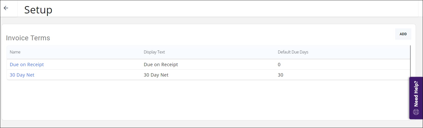Click the Default Due Days column header
The width and height of the screenshot is (423, 128).
point(293,52)
